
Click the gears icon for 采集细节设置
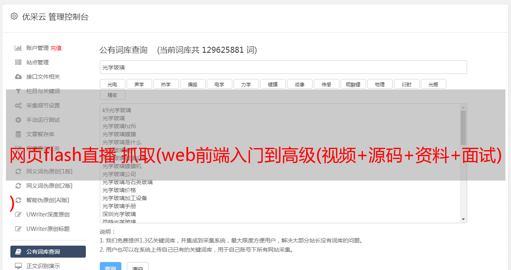(18, 105)
